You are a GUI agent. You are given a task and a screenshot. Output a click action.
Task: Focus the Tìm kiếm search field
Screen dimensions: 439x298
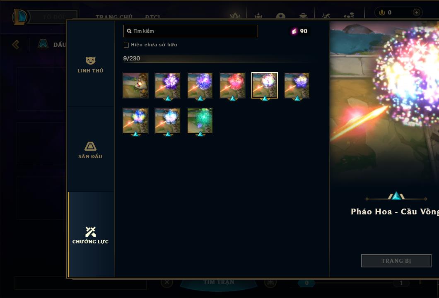(191, 31)
